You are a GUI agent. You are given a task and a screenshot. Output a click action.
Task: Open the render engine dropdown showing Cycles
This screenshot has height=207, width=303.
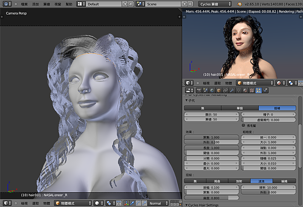point(215,4)
